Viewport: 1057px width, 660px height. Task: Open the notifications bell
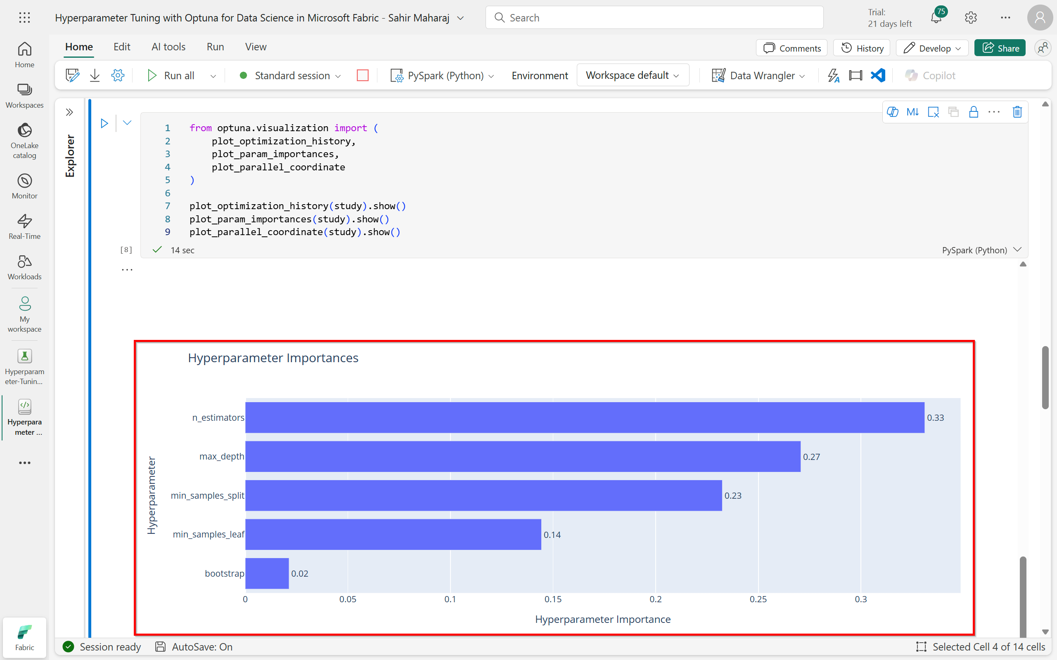point(936,17)
